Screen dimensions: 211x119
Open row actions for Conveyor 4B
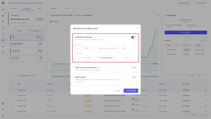[206, 106]
